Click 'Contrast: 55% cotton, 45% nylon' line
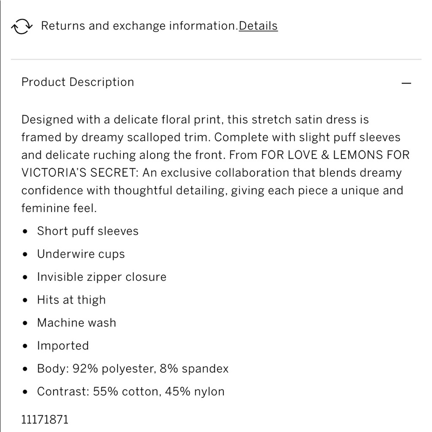This screenshot has height=432, width=432. pos(131,391)
